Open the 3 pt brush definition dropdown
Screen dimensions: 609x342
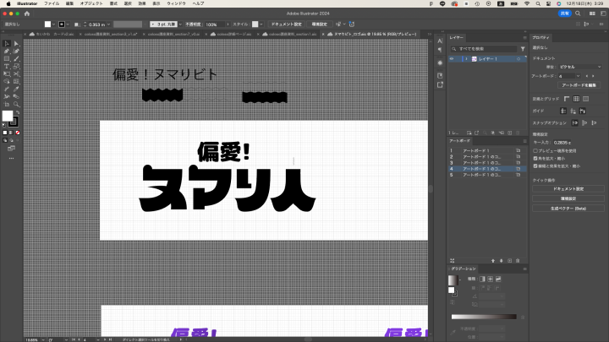180,24
